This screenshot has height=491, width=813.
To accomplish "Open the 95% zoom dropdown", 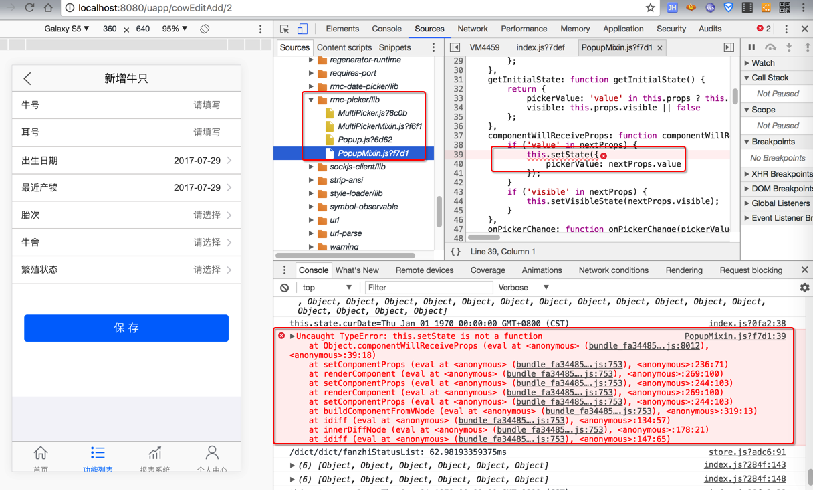I will pos(175,29).
